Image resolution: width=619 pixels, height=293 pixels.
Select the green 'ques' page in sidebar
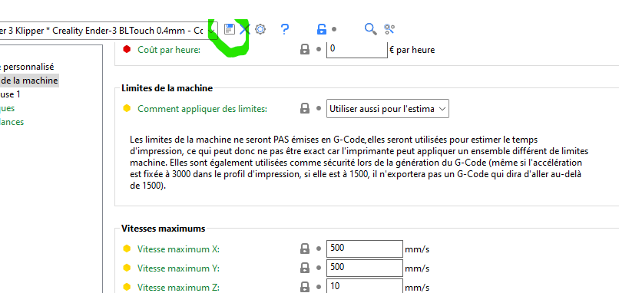(8, 108)
